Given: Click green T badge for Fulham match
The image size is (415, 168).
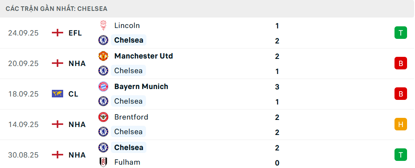Looking at the screenshot, I should pos(400,155).
